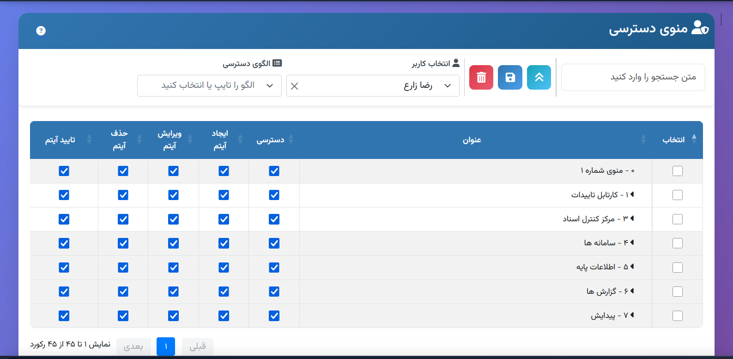Select checkbox for سامانه ها row
Viewport: 733px width, 359px height.
click(678, 243)
